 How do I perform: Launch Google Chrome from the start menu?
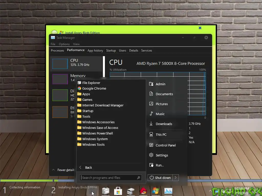pyautogui.click(x=94, y=88)
